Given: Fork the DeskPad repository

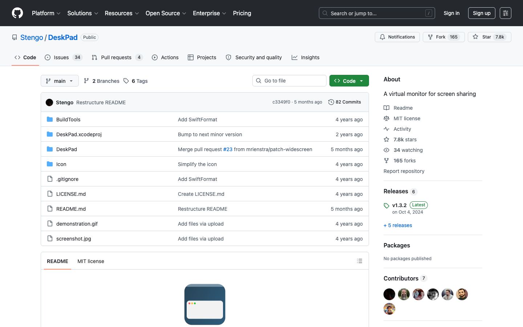Looking at the screenshot, I should [443, 37].
